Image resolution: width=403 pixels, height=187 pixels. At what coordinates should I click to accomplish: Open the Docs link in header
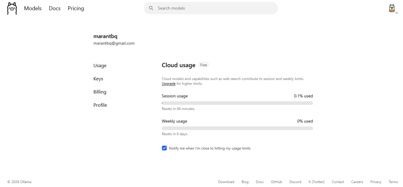point(55,9)
